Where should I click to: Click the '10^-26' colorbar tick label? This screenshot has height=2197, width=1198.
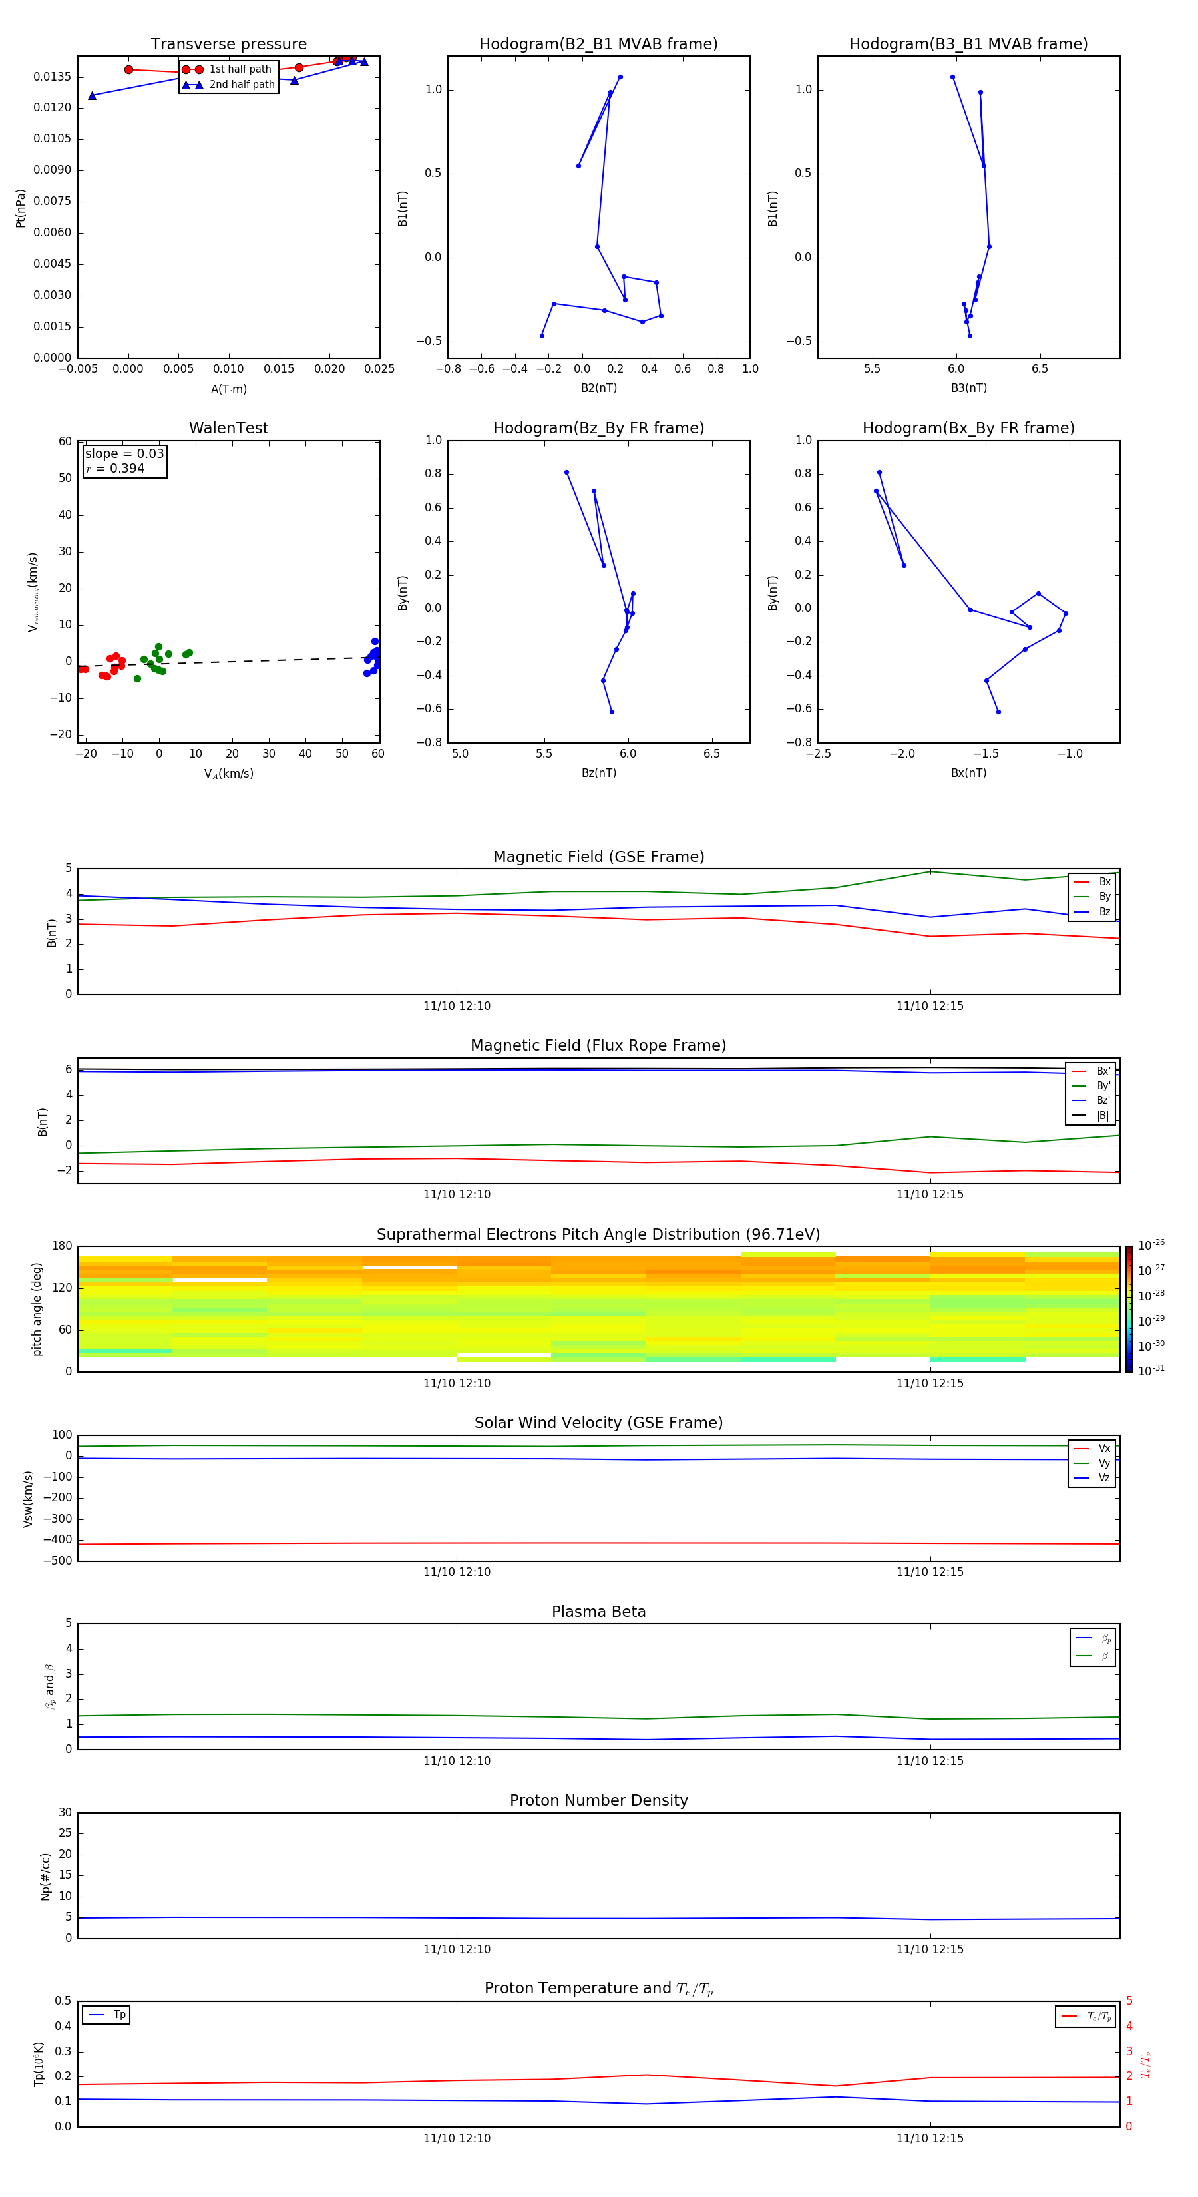(x=1151, y=1245)
